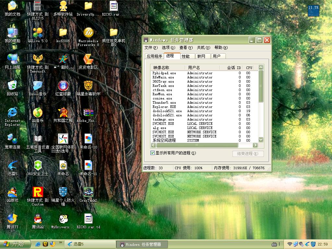The image size is (332, 249).
Task: Select the Thunder5.exe process row
Action: [x=164, y=103]
